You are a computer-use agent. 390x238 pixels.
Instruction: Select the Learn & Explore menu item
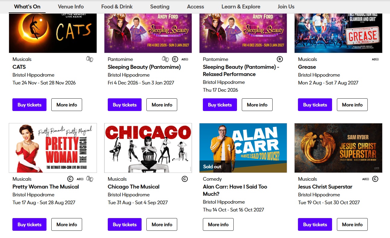click(x=241, y=7)
